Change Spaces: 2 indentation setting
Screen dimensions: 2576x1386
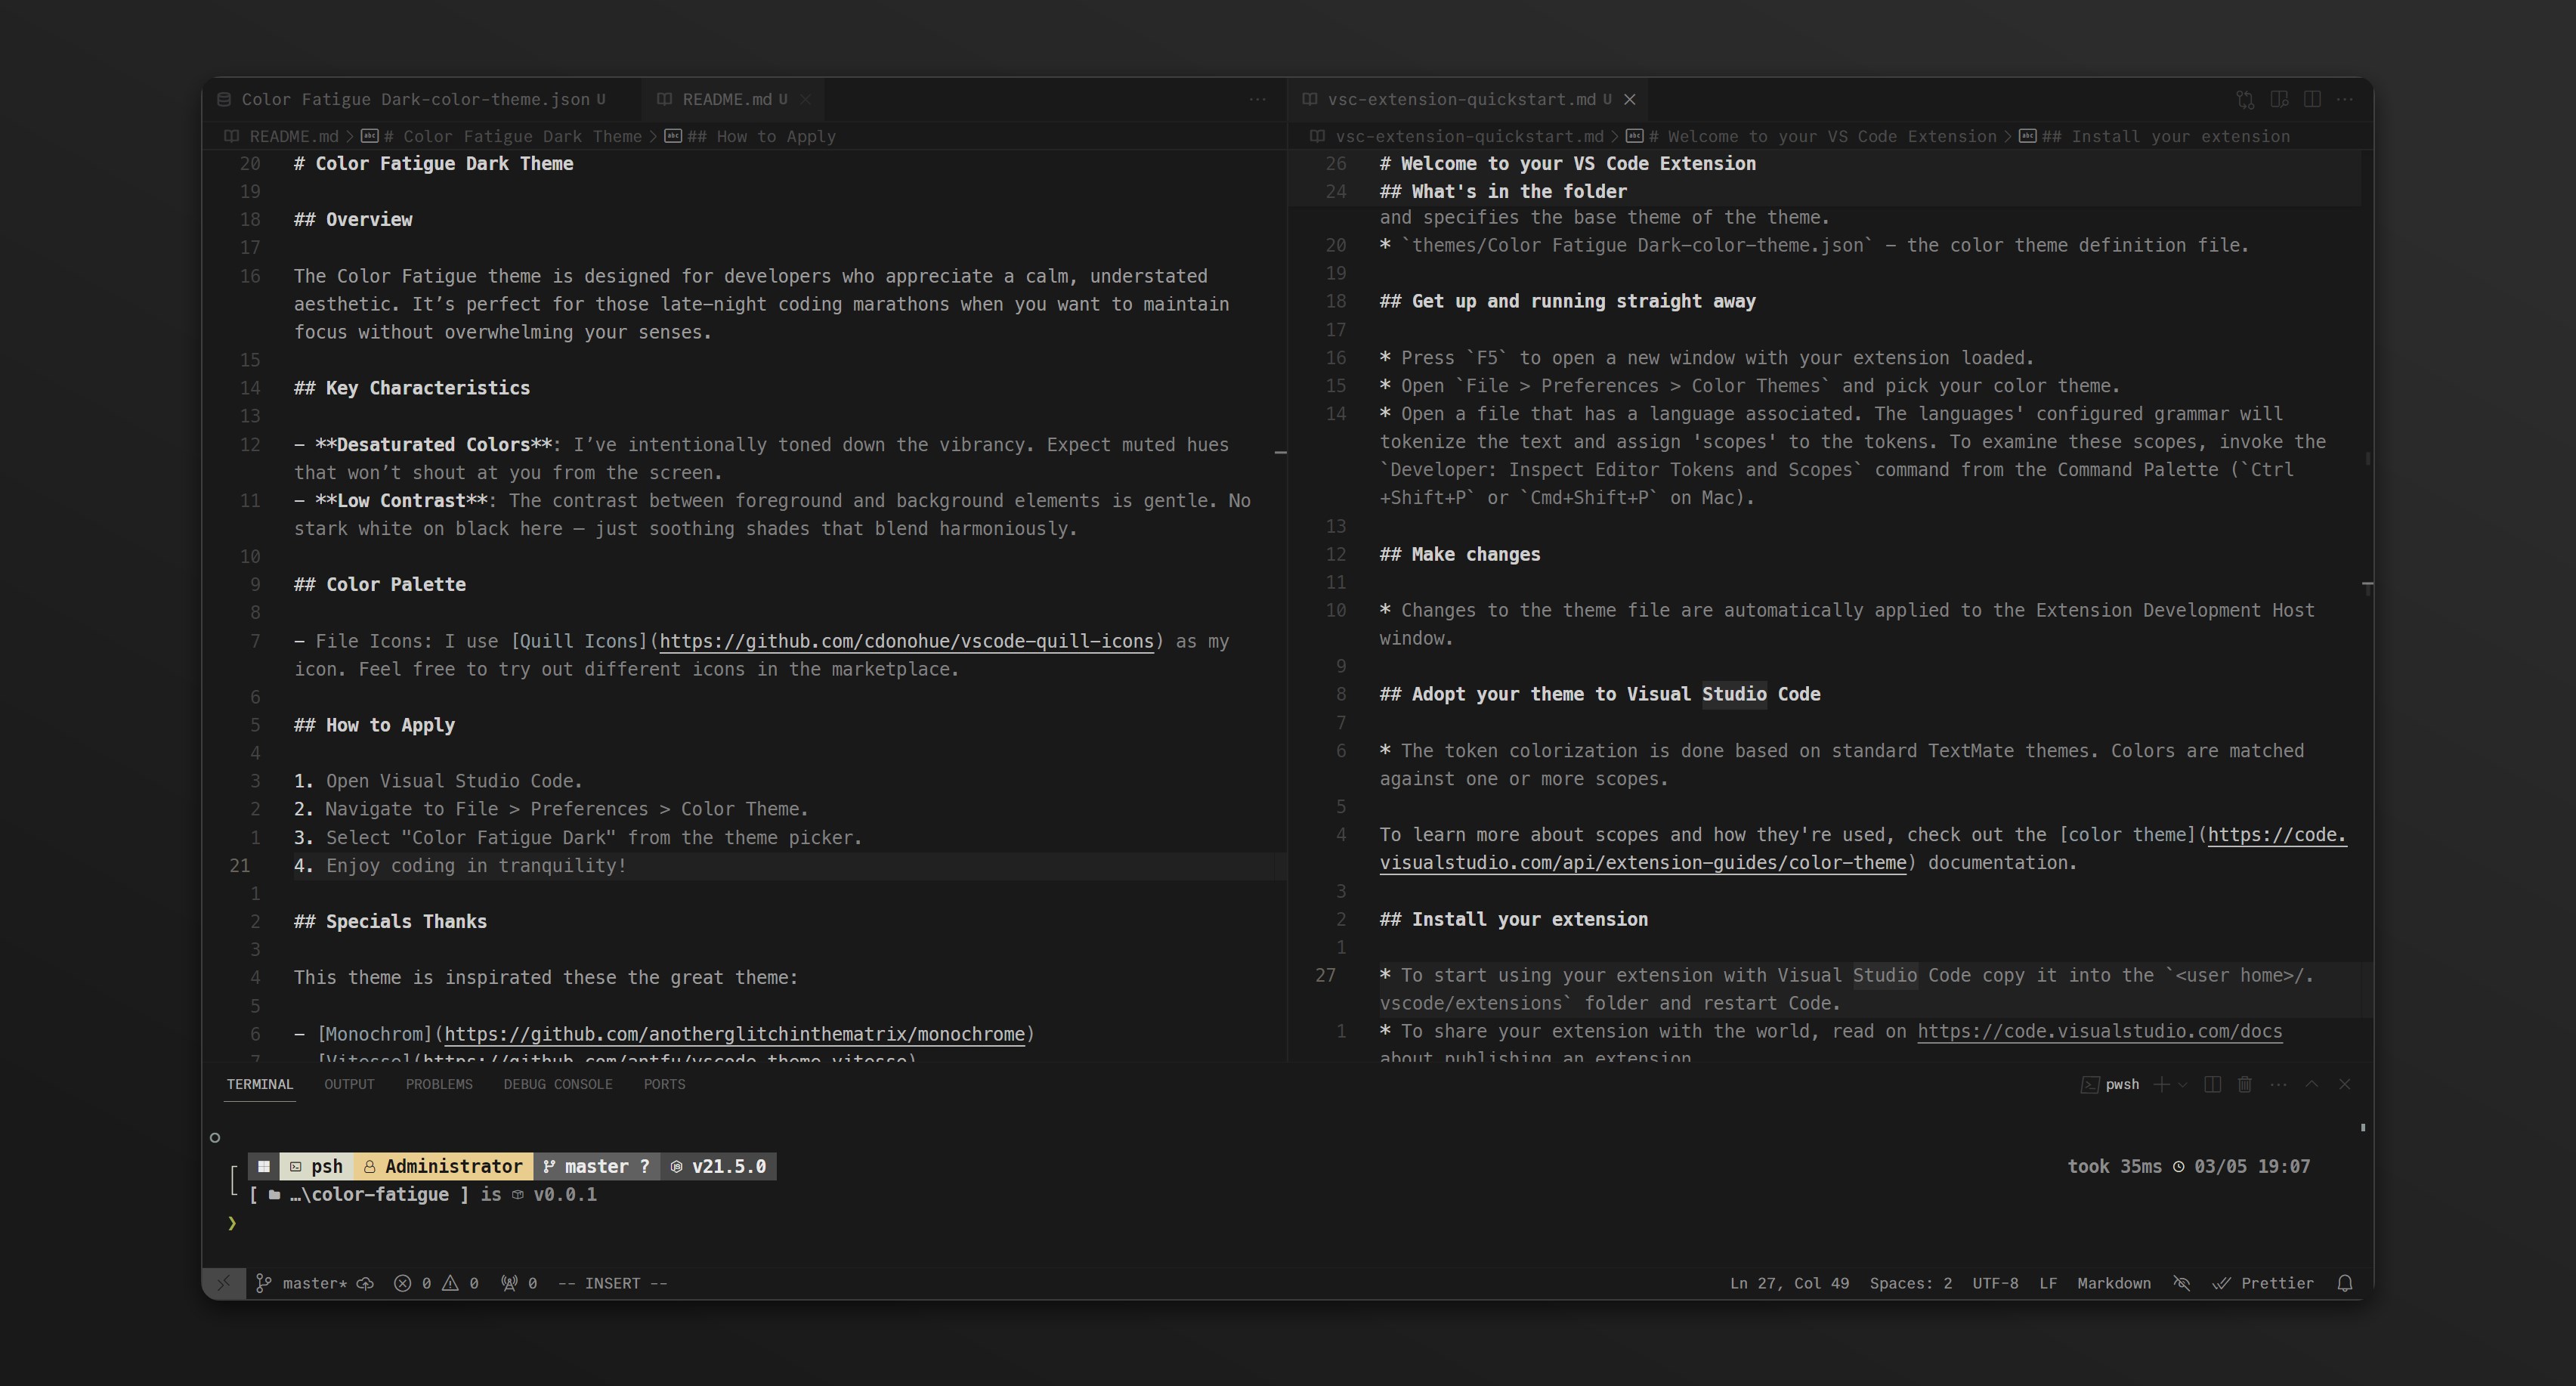point(1910,1283)
